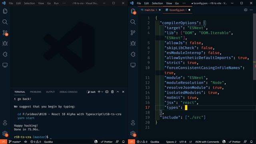Select the TERMINAL panel tab
Screen dimensions: 256x144
pos(20,92)
